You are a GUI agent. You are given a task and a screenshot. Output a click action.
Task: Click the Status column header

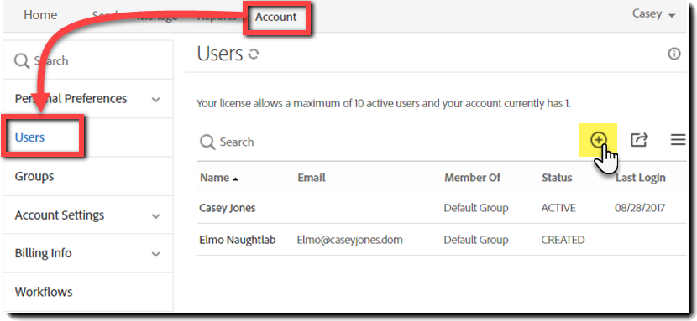pyautogui.click(x=557, y=179)
